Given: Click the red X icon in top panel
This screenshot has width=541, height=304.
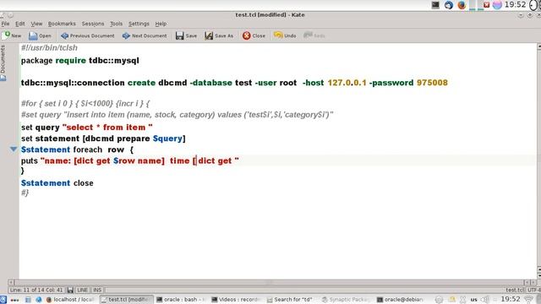Looking at the screenshot, I should pyautogui.click(x=487, y=5).
